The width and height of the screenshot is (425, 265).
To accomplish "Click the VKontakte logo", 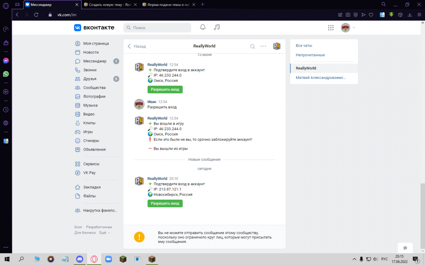I will (94, 27).
